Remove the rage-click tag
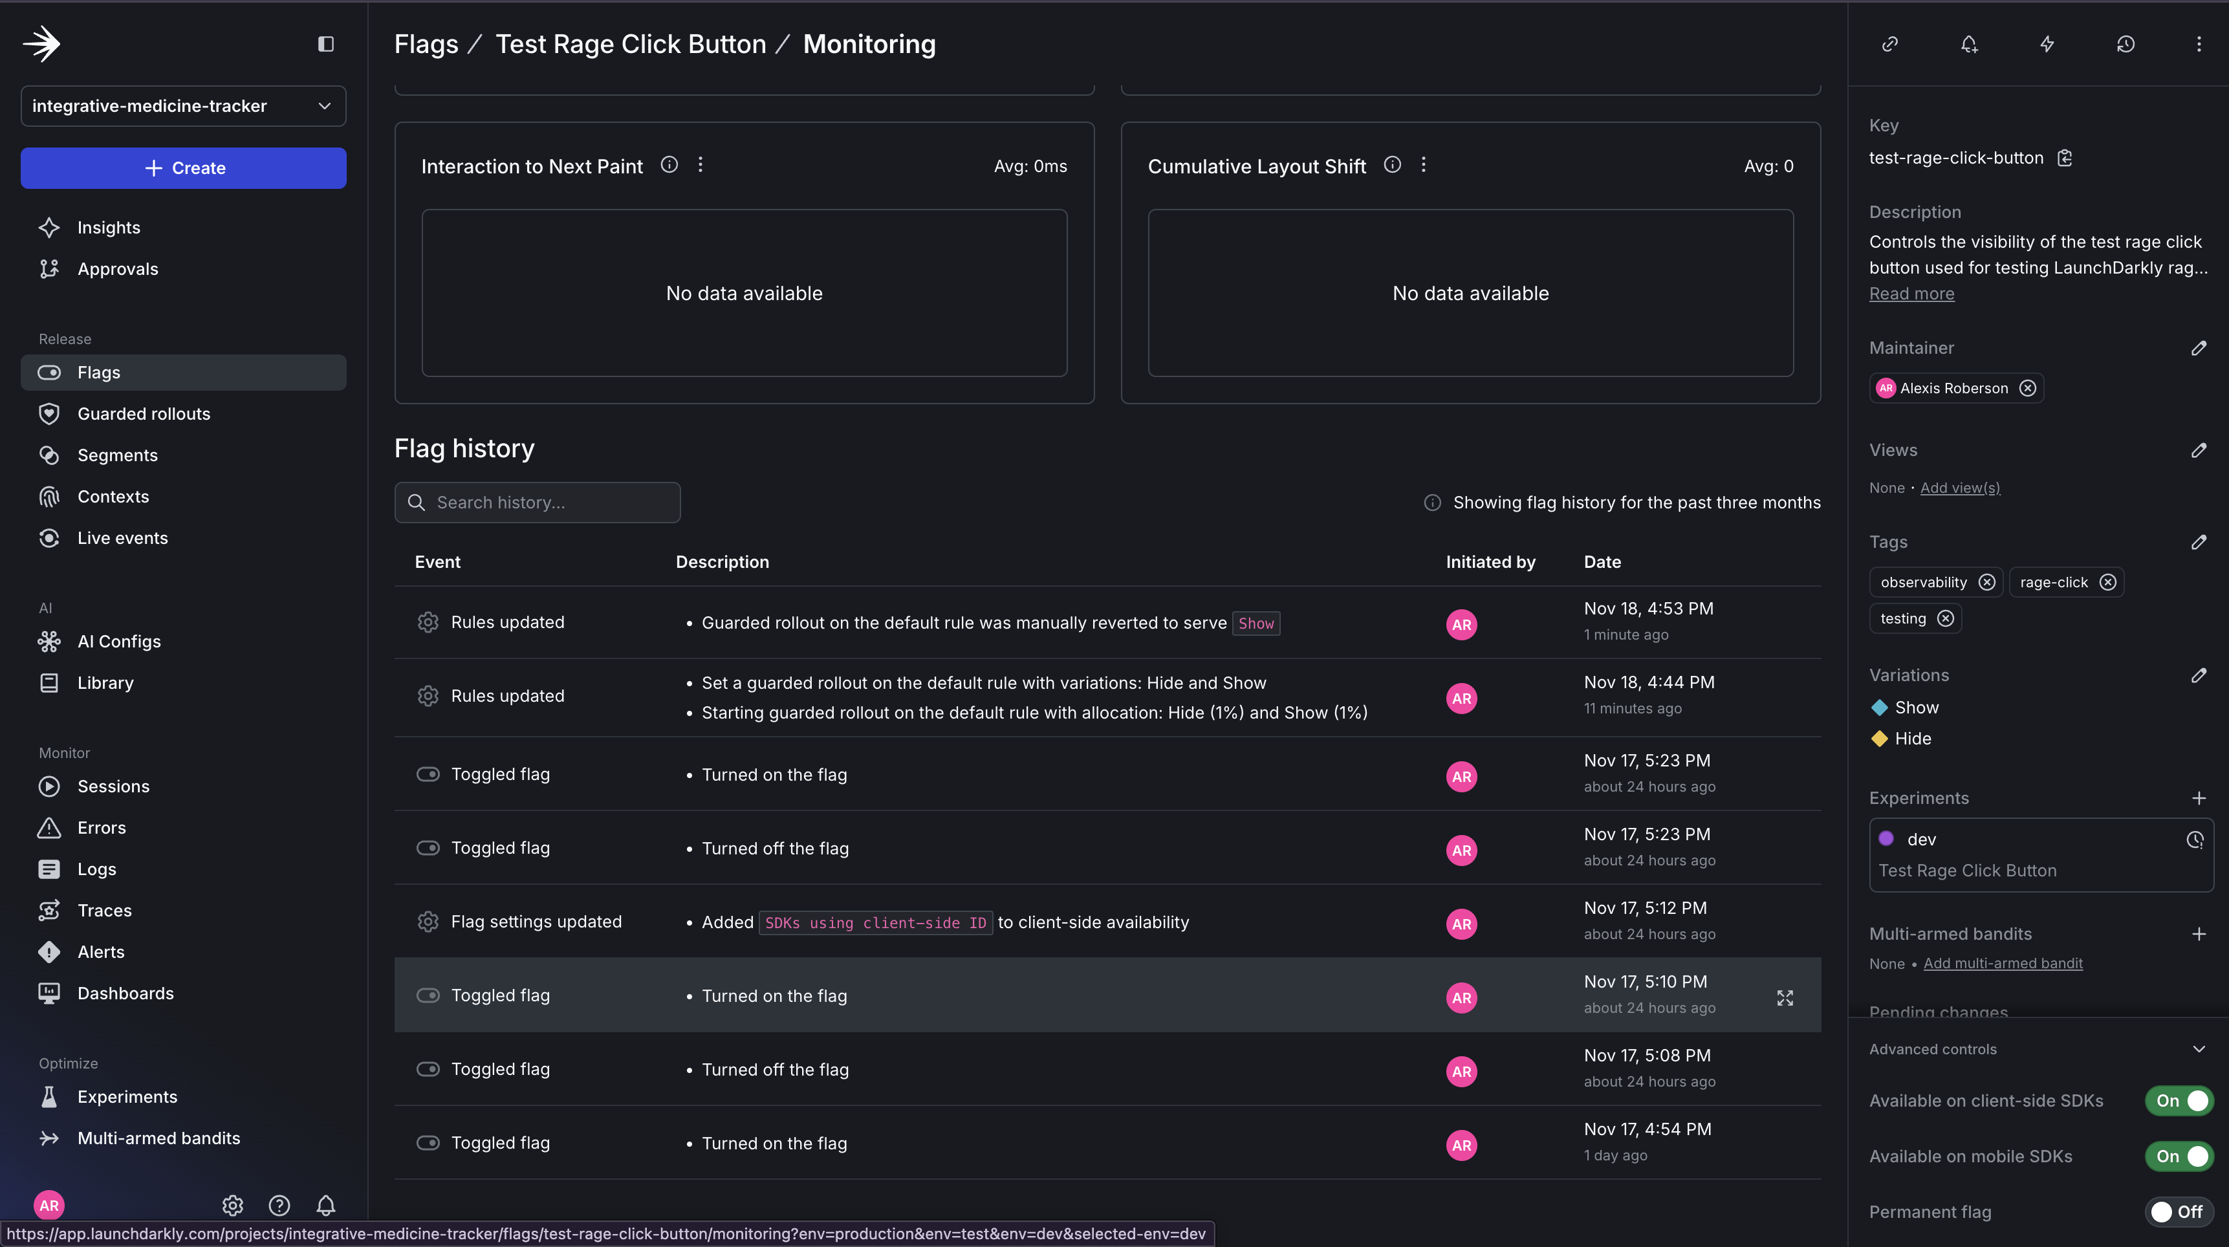This screenshot has width=2229, height=1247. pyautogui.click(x=2107, y=581)
